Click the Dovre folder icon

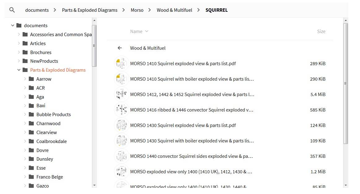pos(31,150)
